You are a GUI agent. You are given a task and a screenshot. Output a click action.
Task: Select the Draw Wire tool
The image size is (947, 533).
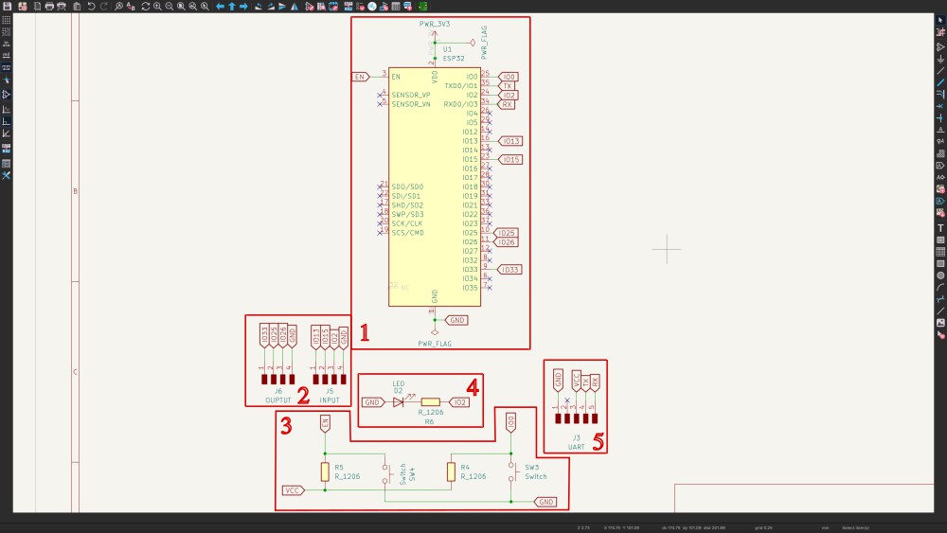[x=940, y=71]
